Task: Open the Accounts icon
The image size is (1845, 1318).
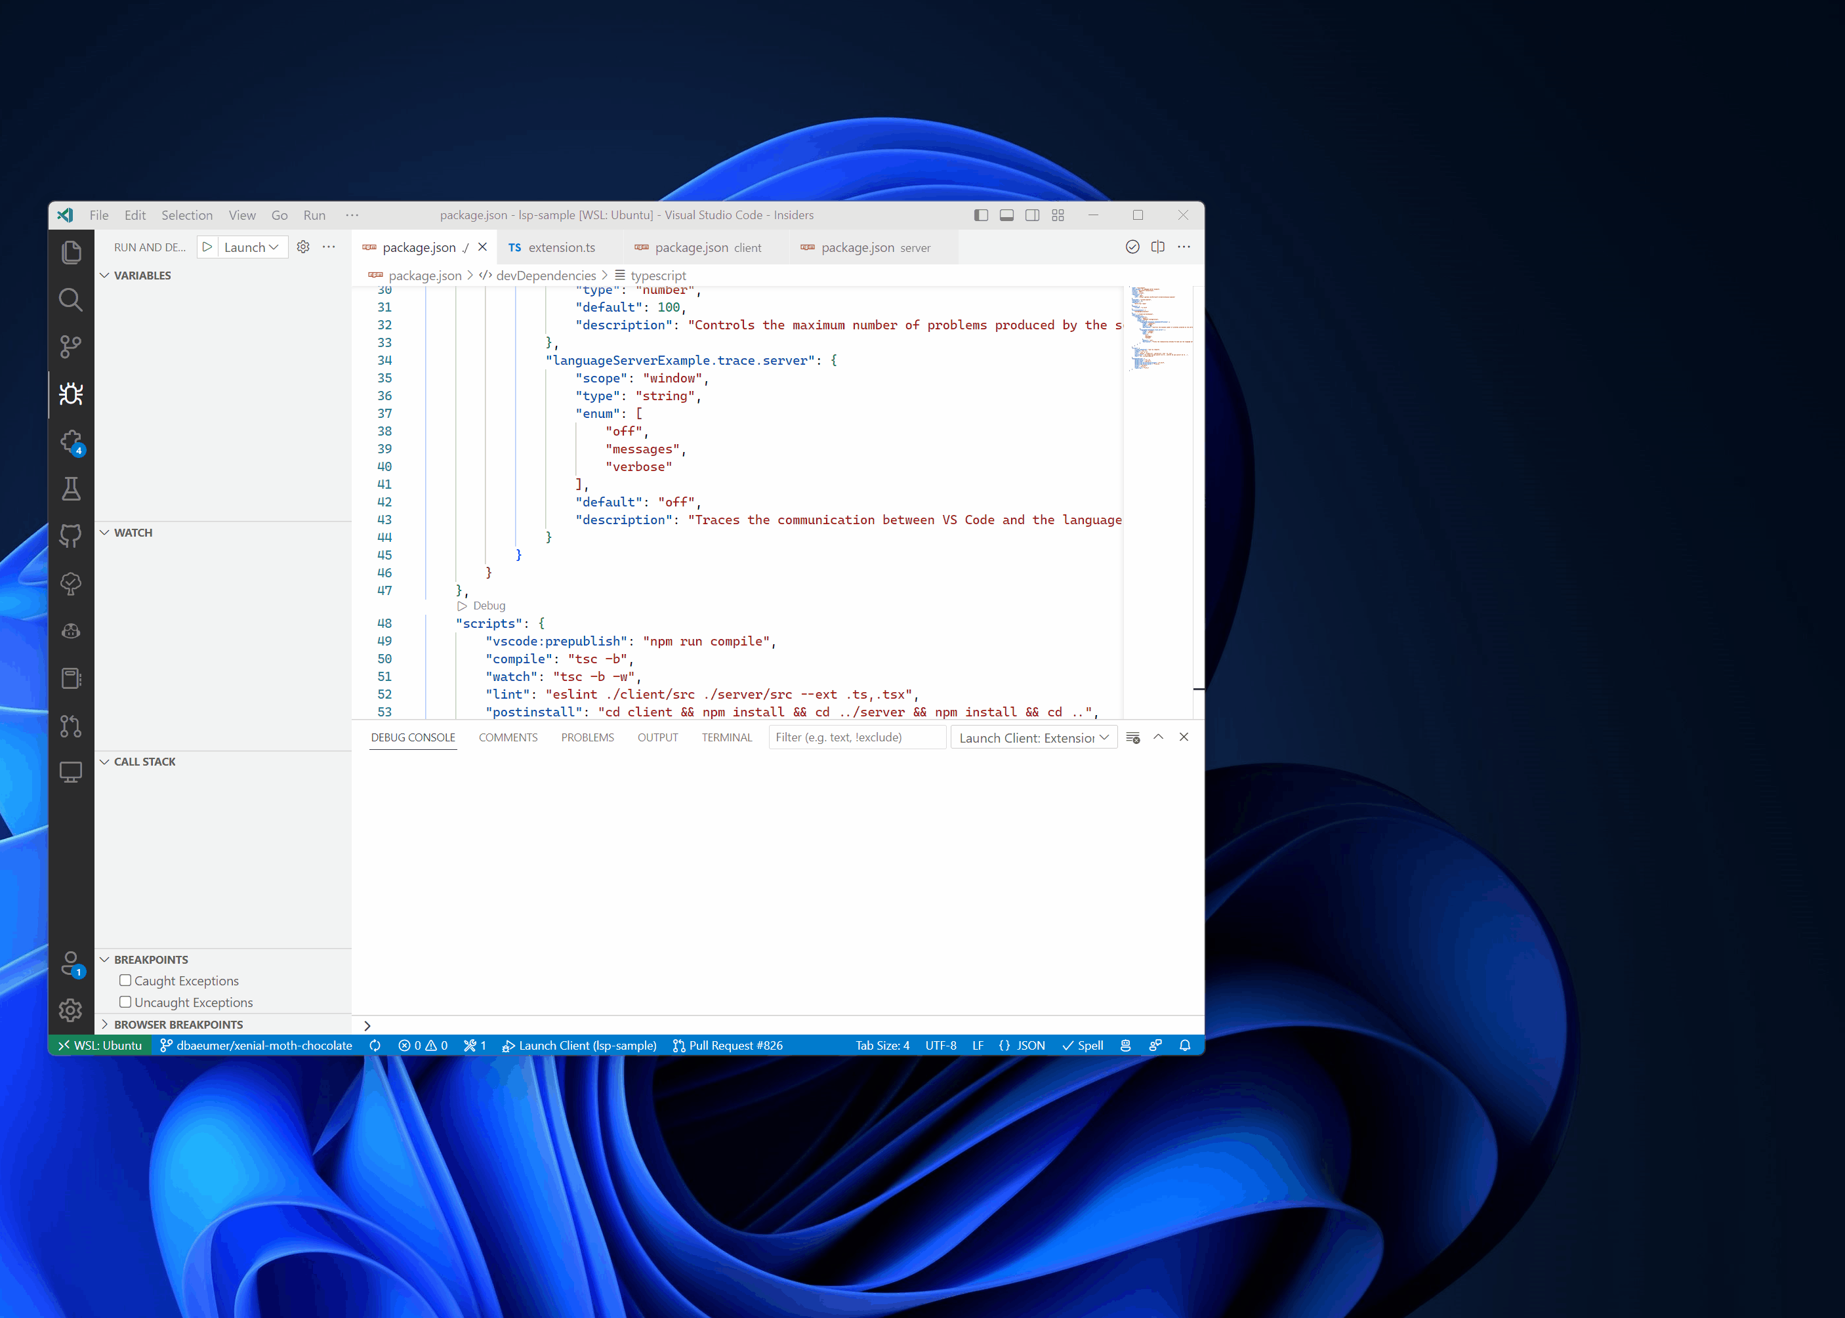Action: pos(71,963)
